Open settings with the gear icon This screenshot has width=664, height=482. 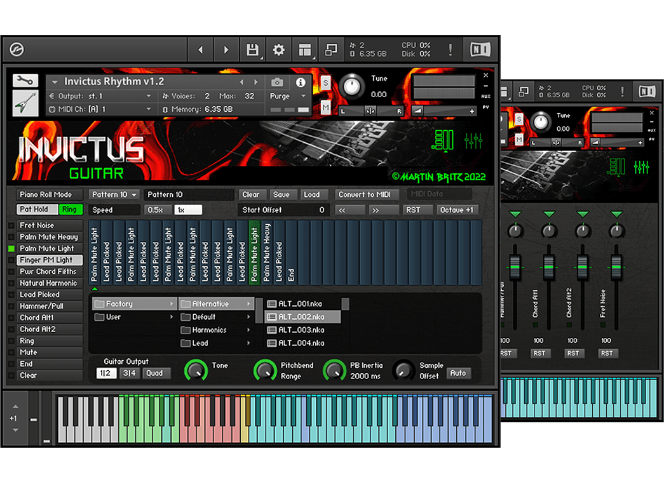pos(278,50)
